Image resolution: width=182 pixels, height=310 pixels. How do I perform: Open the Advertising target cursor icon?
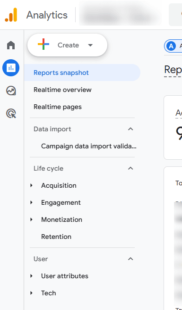click(x=11, y=113)
